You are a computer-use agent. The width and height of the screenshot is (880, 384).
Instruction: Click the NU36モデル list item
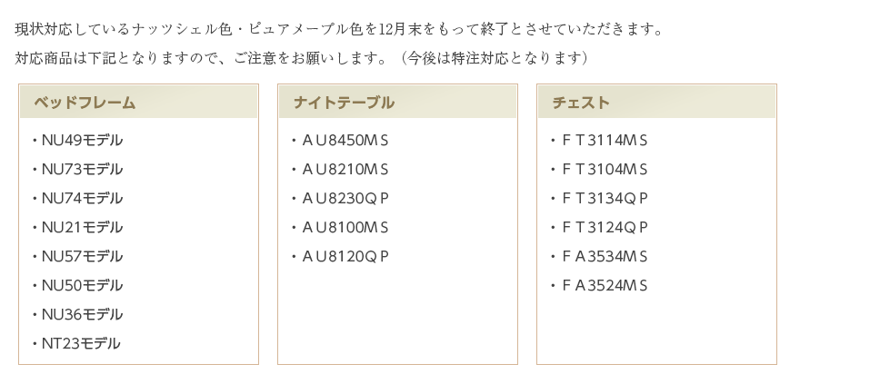(82, 315)
